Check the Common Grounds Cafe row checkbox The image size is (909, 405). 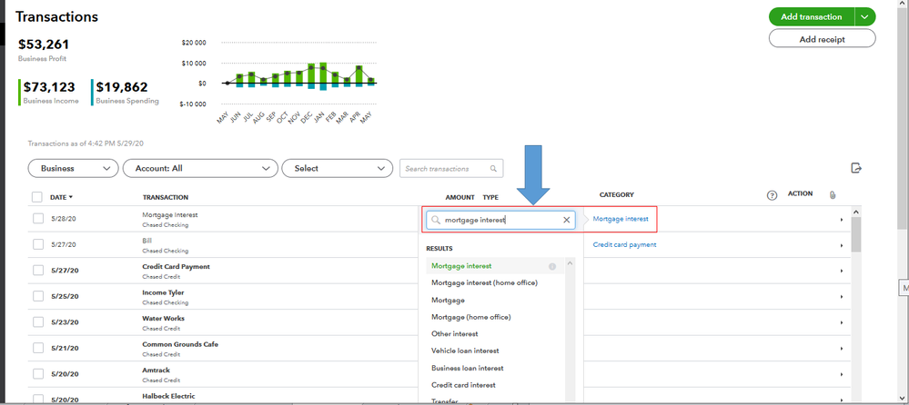[38, 349]
